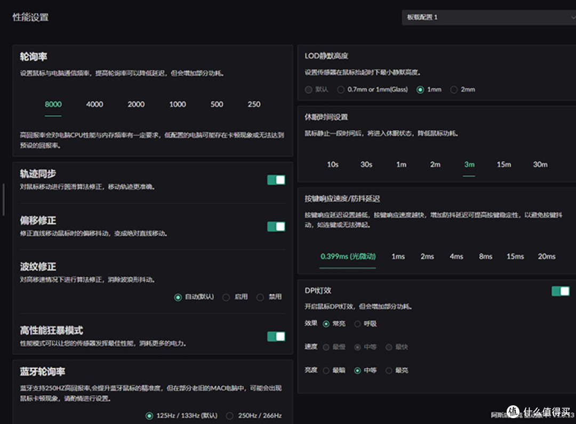Select 15ms debounce delay
Screen dimensions: 576x424
515,257
